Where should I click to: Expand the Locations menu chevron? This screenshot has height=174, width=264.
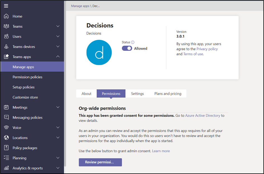[58, 138]
